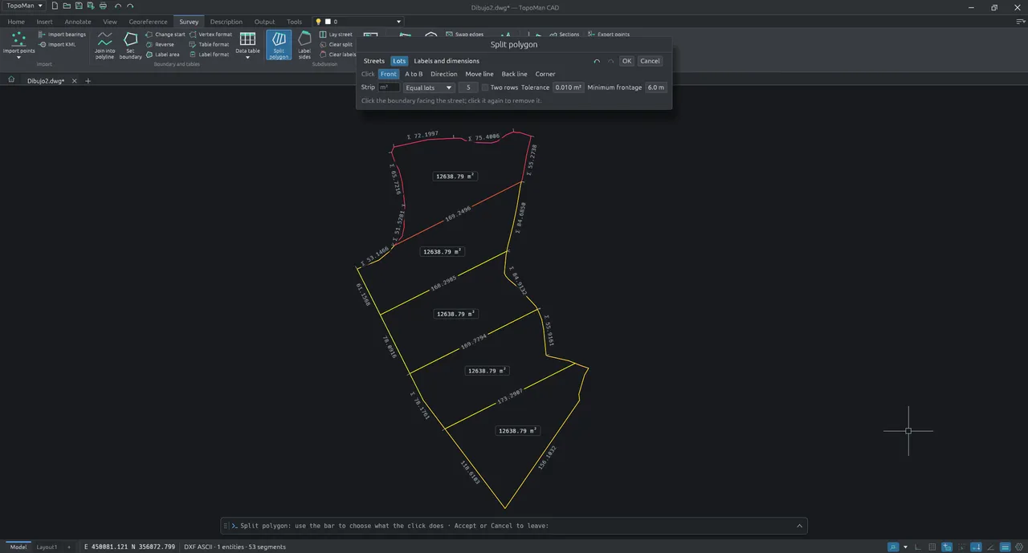Choose the Back line click mode
Image resolution: width=1028 pixels, height=553 pixels.
(x=514, y=74)
